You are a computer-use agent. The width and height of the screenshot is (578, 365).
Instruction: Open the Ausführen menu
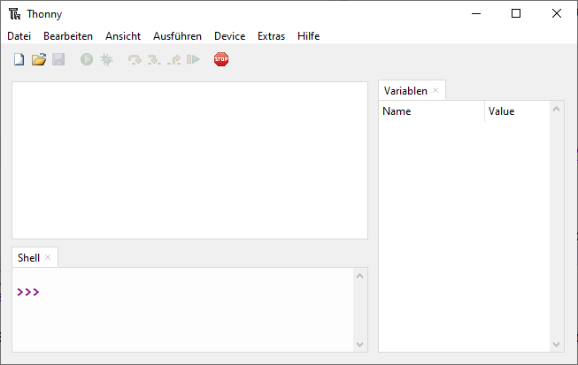coord(177,36)
